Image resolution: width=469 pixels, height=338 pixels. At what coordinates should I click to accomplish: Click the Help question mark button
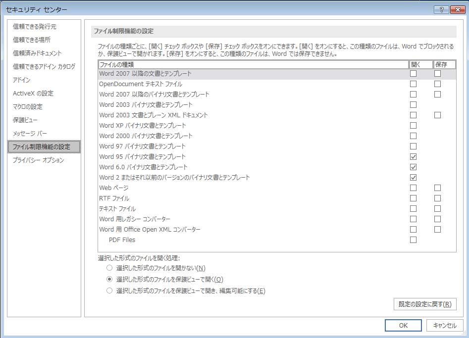[441, 9]
